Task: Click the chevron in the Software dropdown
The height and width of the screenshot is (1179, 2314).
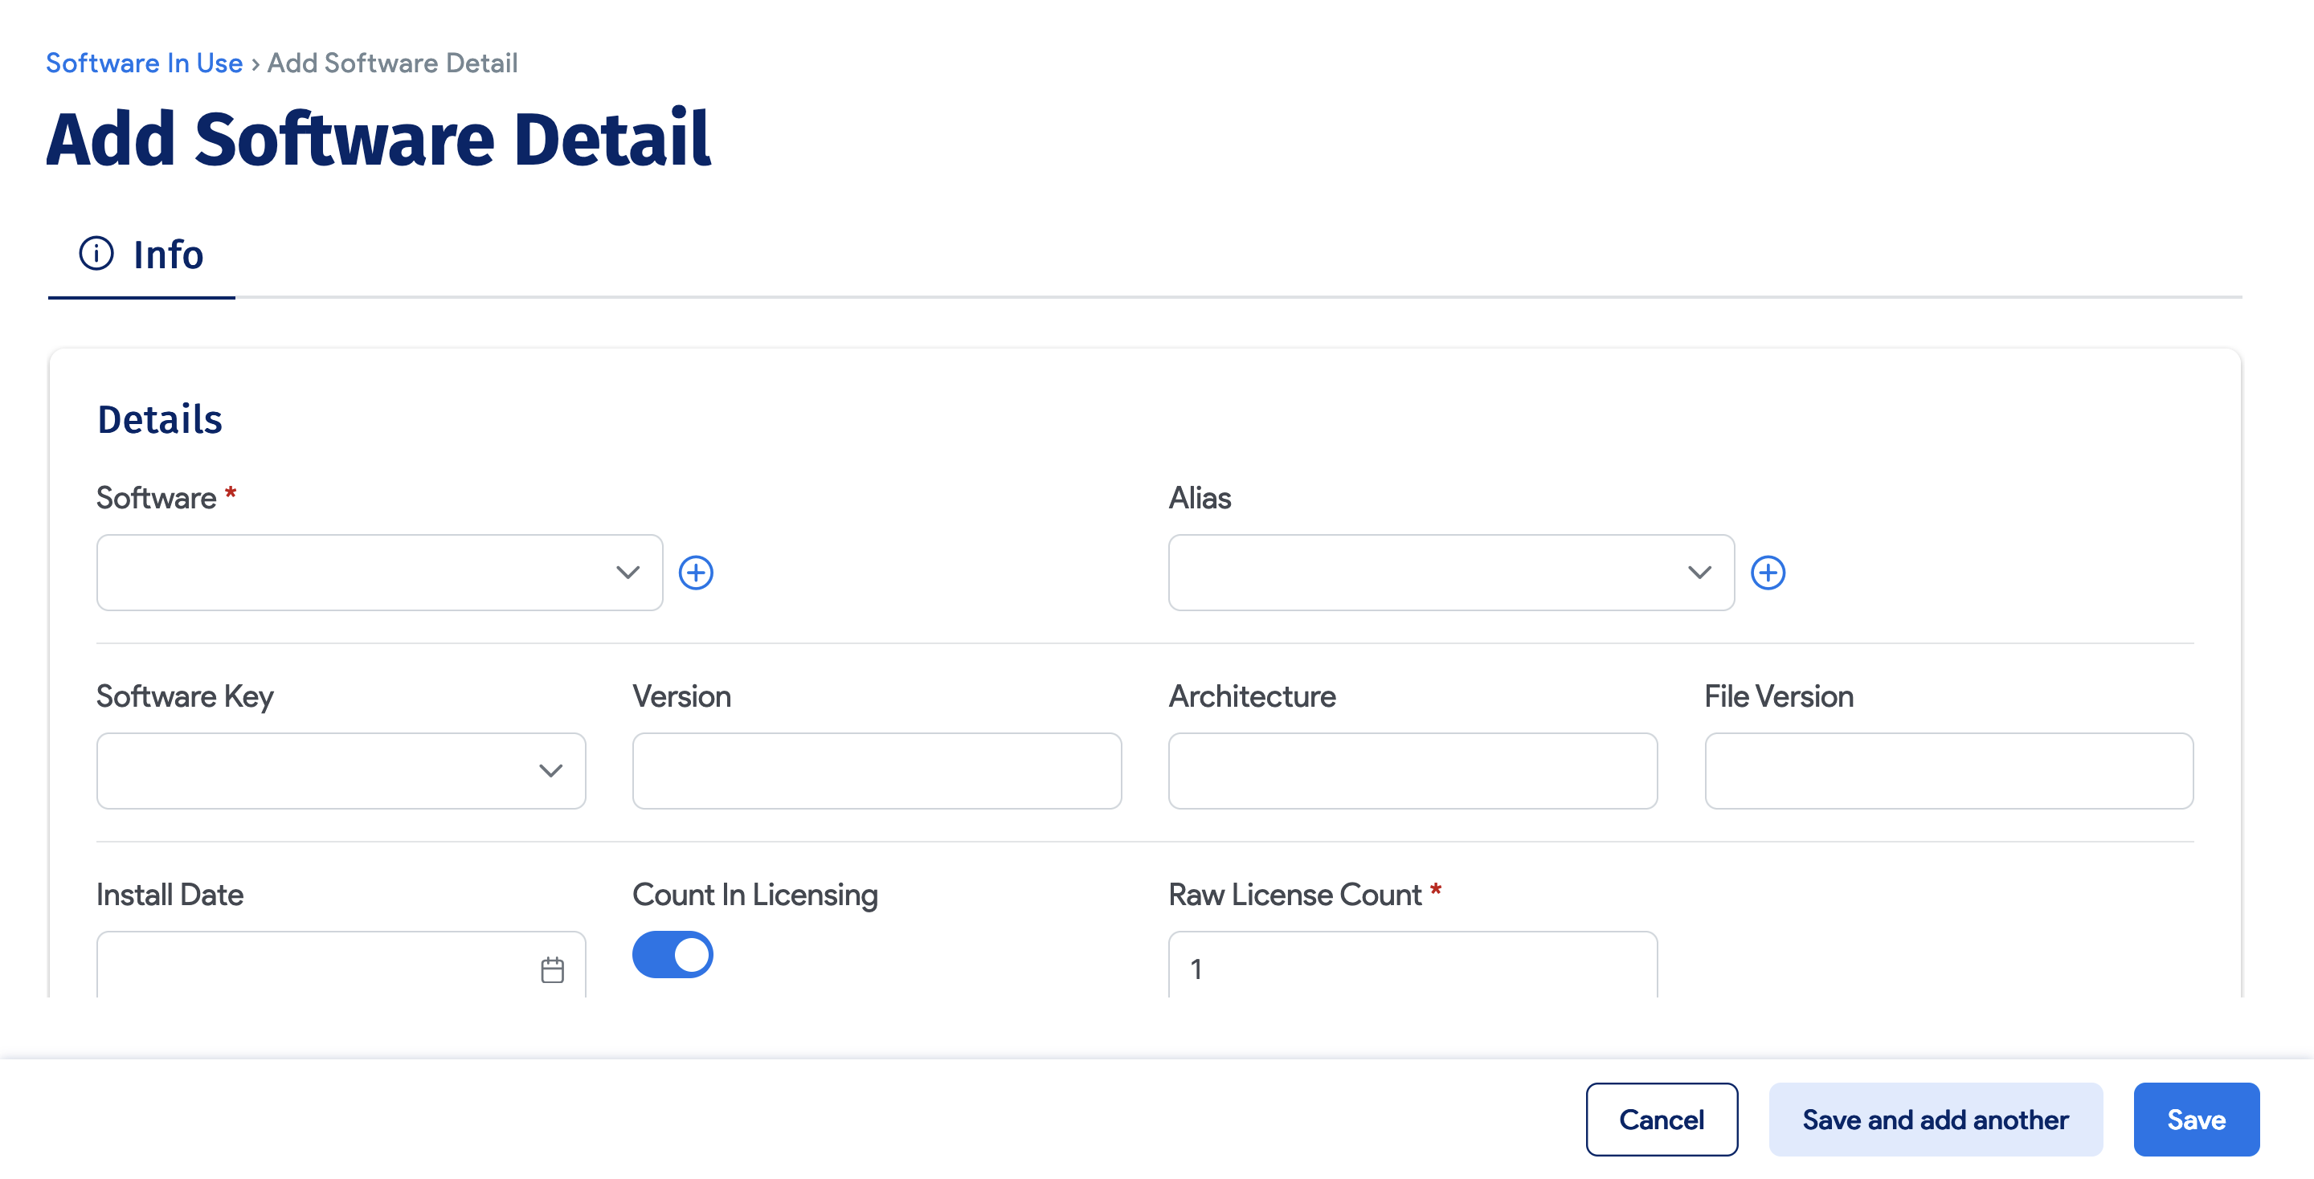Action: point(629,572)
